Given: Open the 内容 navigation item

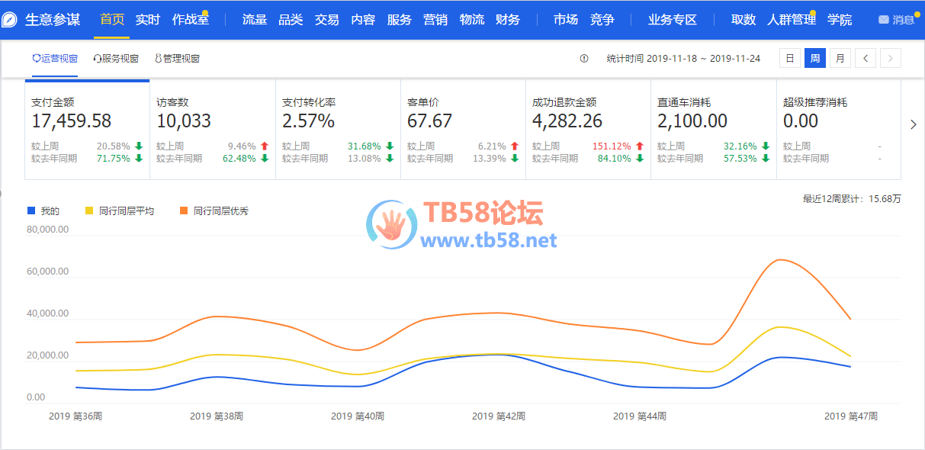Looking at the screenshot, I should [363, 20].
